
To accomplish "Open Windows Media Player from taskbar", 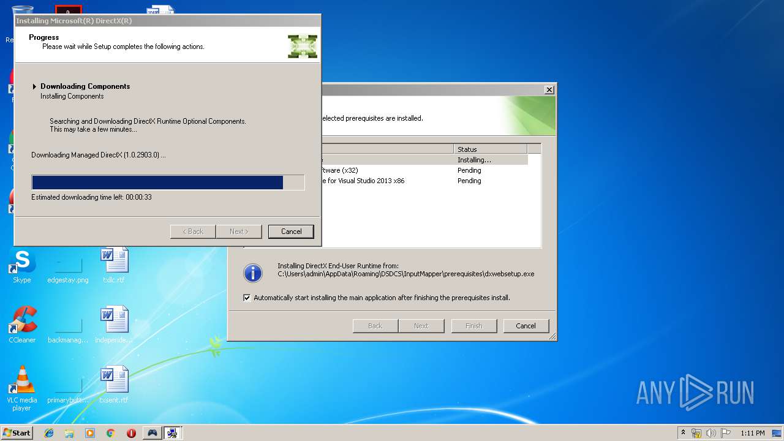I will [x=90, y=433].
